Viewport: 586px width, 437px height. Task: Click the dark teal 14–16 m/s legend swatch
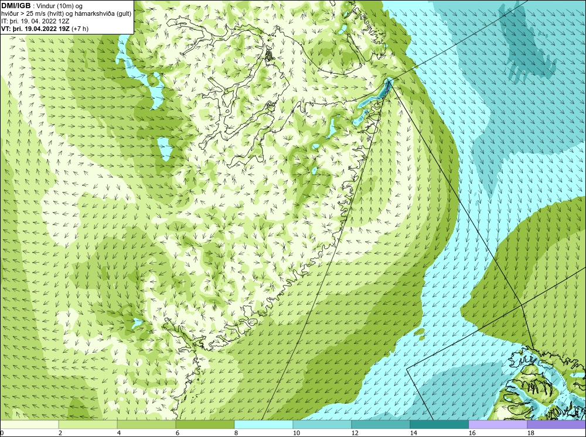439,425
